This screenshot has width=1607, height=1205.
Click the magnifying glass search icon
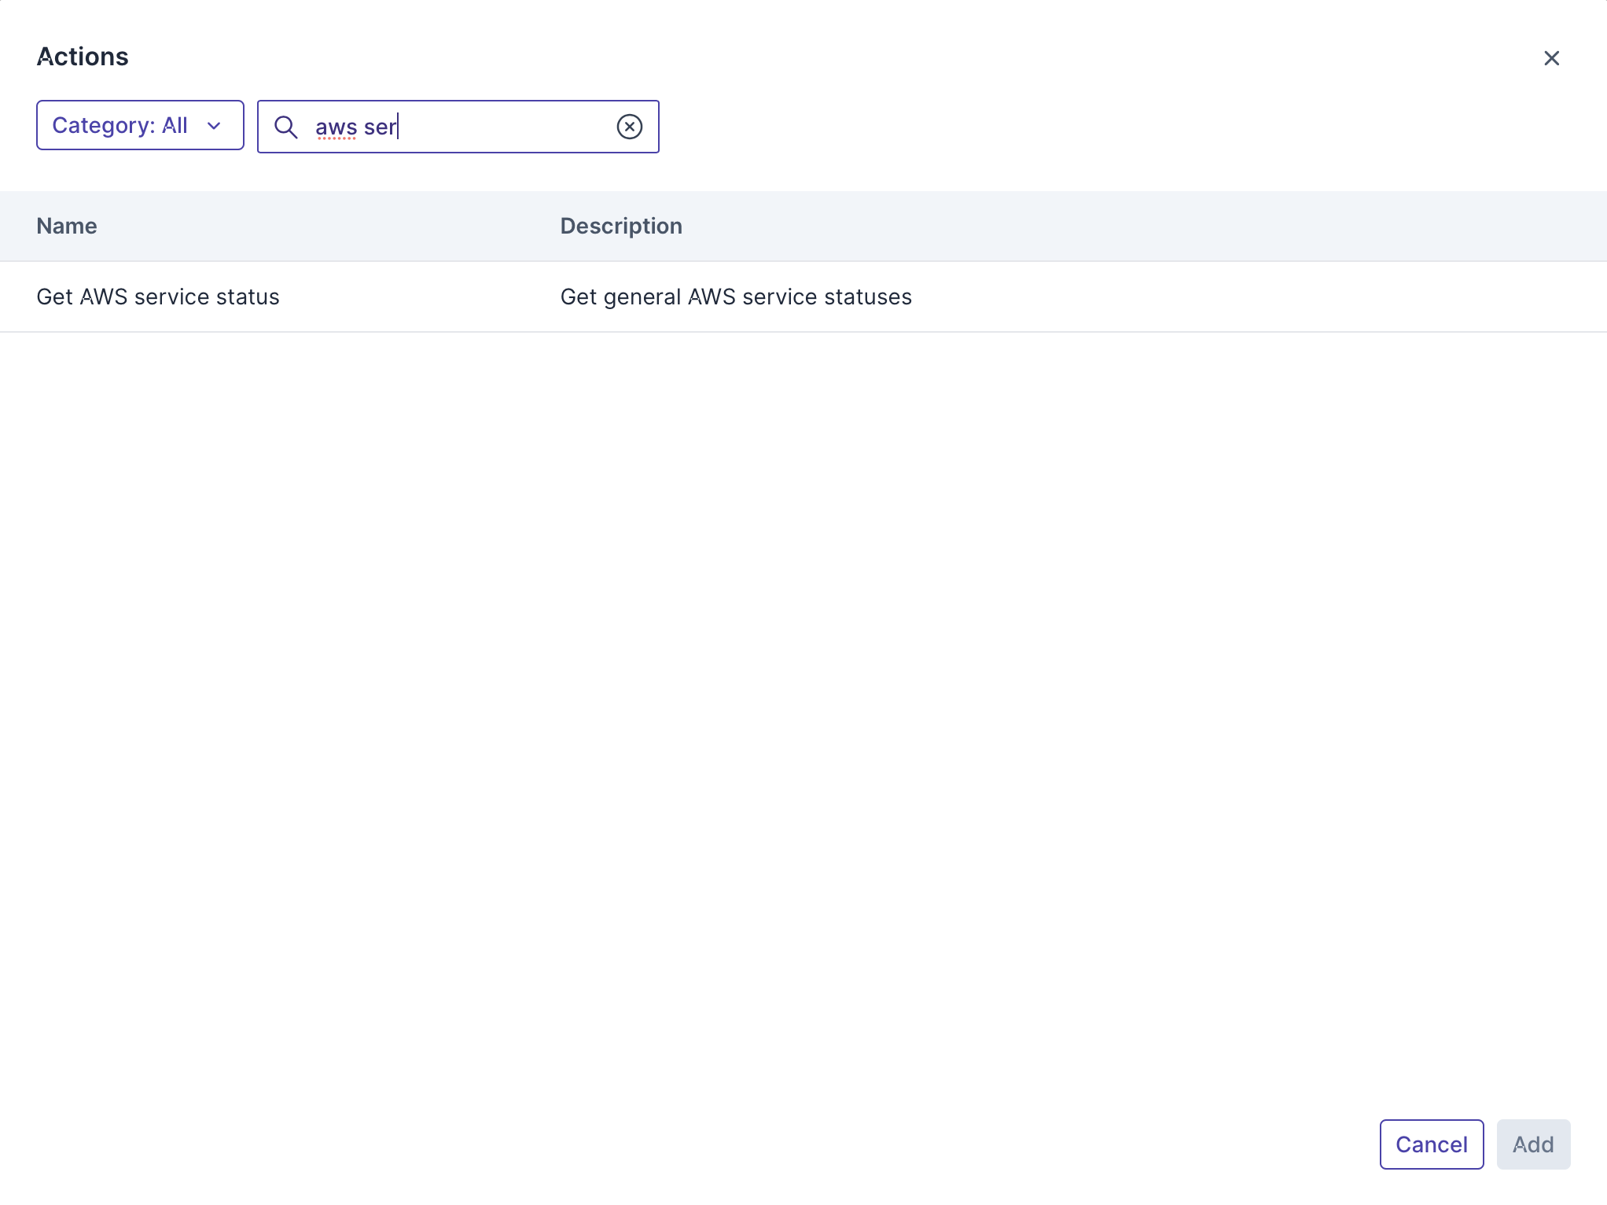click(285, 127)
